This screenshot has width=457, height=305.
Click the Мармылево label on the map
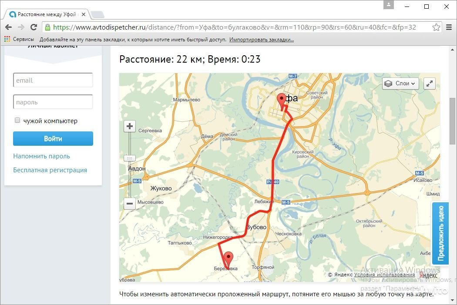(x=187, y=100)
